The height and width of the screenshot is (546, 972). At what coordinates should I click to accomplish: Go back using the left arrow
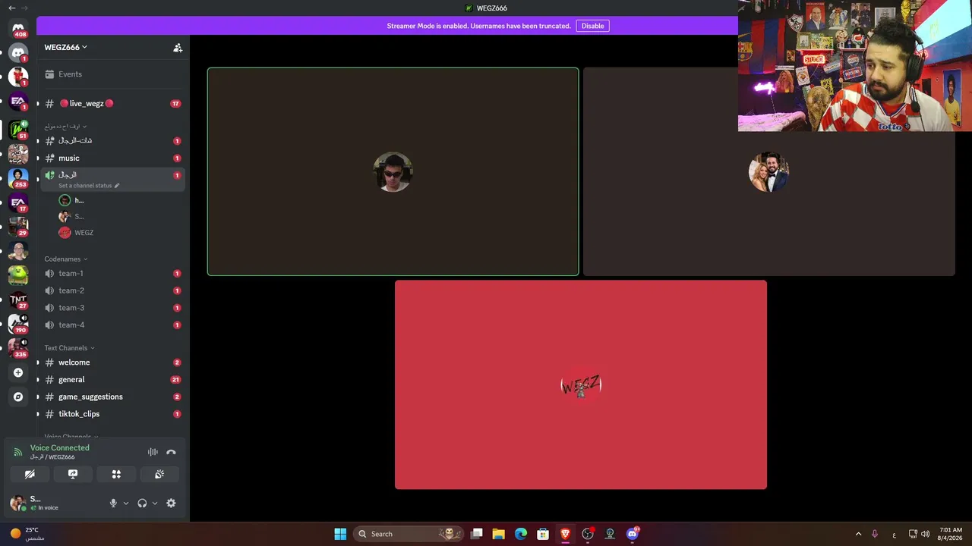(x=11, y=8)
